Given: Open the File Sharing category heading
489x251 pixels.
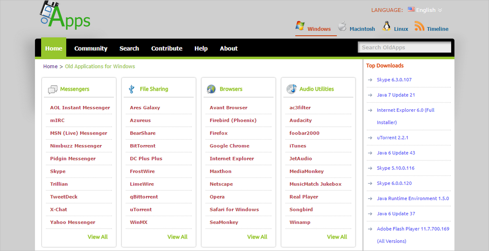Looking at the screenshot, I should pyautogui.click(x=154, y=89).
